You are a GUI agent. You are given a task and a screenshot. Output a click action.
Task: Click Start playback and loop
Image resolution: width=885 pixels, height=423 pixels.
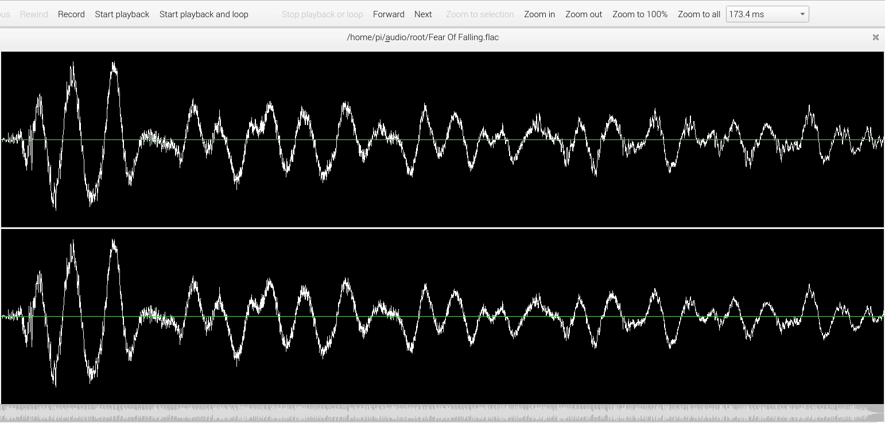[x=204, y=14]
